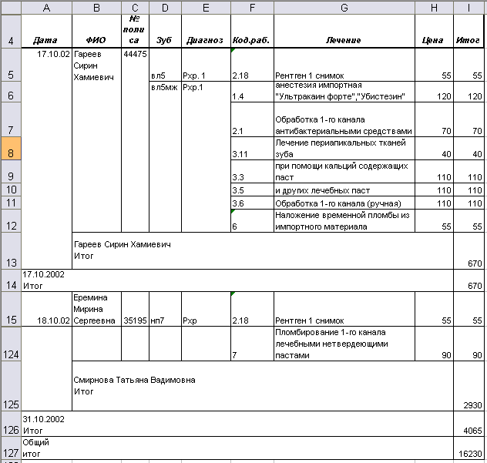Select tooth cell 'нп7'
Screen dimensions: 487x463
(x=165, y=309)
